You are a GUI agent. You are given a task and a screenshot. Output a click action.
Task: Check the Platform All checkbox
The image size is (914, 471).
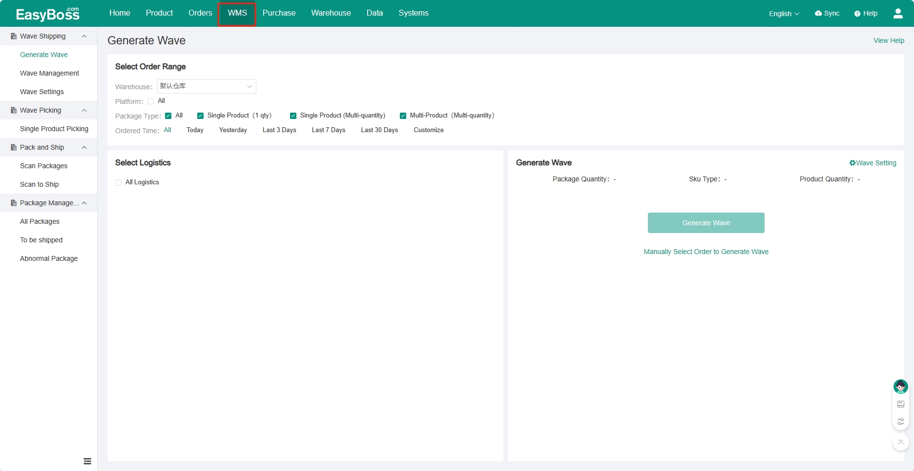pyautogui.click(x=151, y=101)
